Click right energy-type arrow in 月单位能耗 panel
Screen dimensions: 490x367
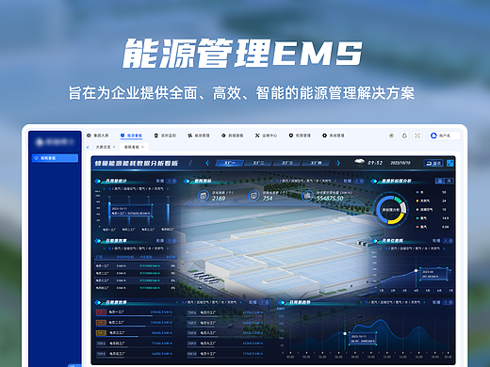[444, 248]
